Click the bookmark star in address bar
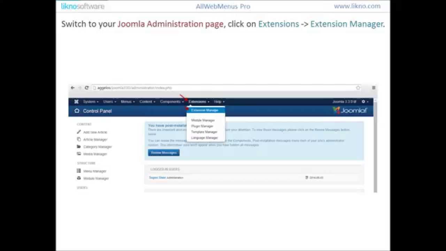Viewport: 446px width, 251px height. pos(358,88)
